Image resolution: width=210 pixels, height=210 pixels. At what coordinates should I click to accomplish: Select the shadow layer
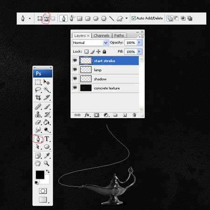point(109,79)
